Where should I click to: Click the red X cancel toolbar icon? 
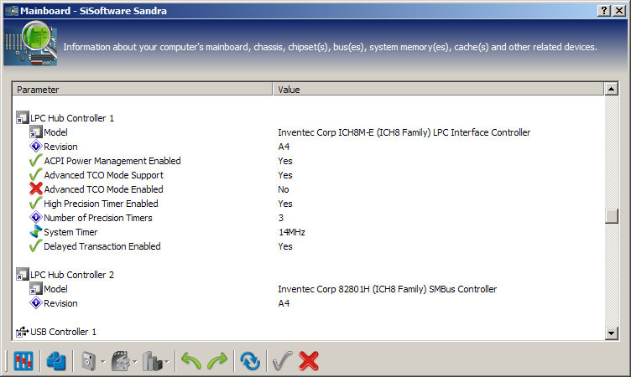pos(309,361)
